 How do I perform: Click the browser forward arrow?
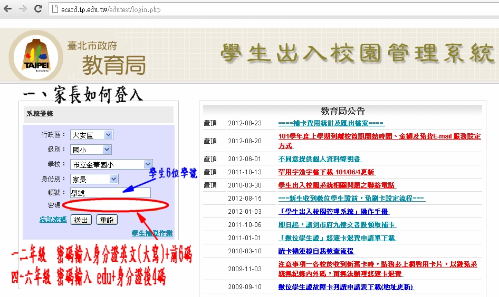pos(23,9)
